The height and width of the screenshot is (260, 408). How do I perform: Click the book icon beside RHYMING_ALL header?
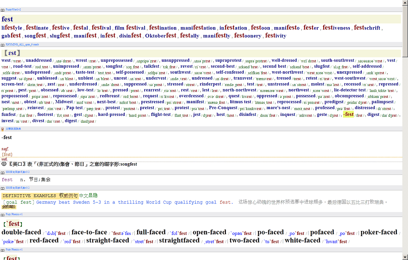(3, 45)
